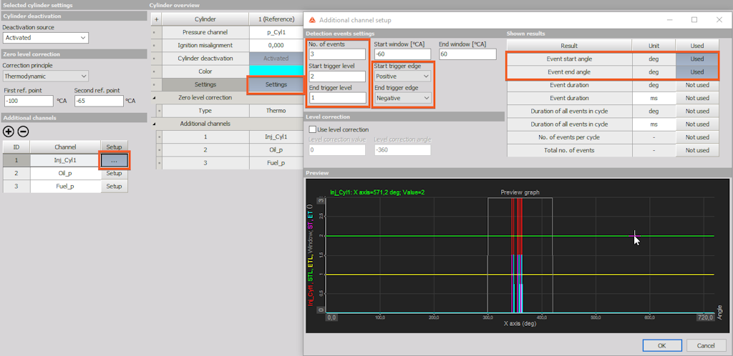Click the Unit column header
This screenshot has height=356, width=733.
click(x=654, y=46)
